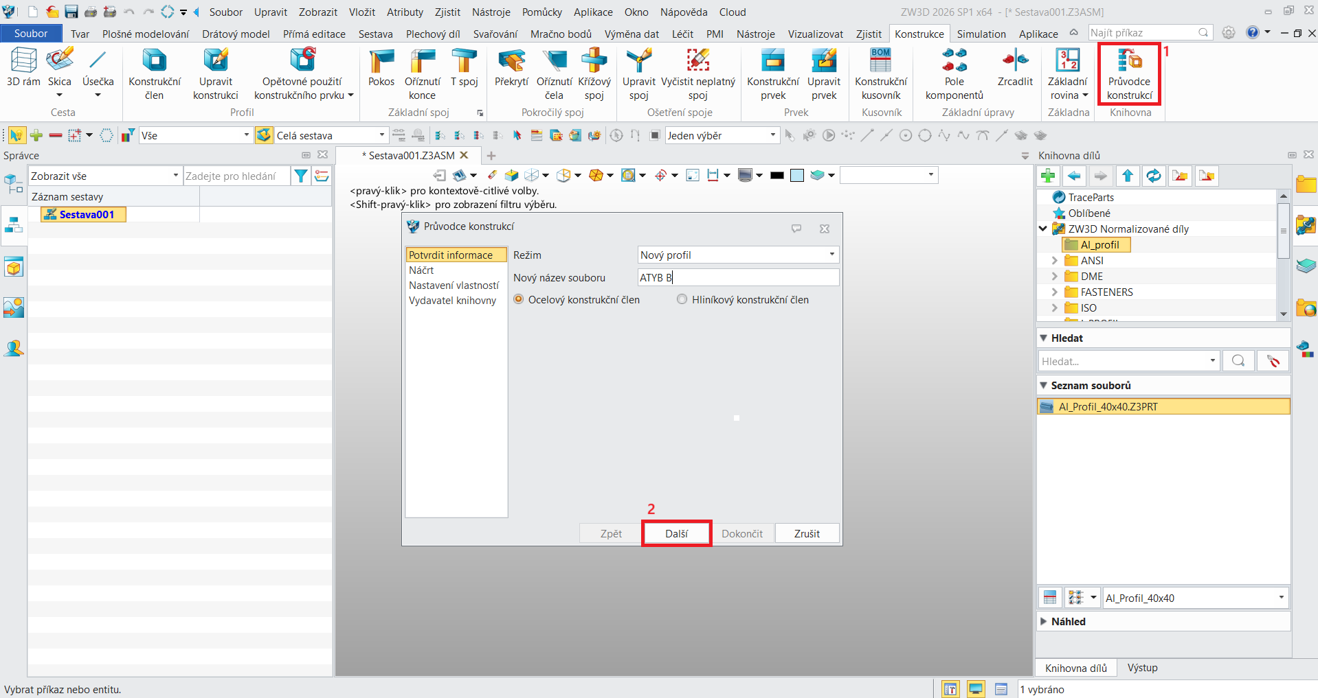Click the Zrušit button
This screenshot has width=1318, height=698.
(807, 533)
